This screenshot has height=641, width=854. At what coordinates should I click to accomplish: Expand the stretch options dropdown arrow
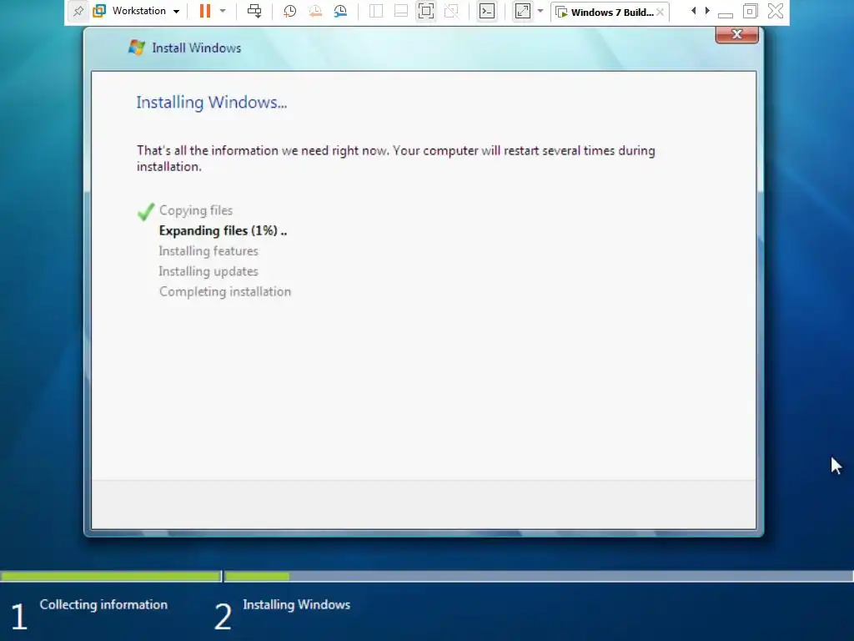540,11
